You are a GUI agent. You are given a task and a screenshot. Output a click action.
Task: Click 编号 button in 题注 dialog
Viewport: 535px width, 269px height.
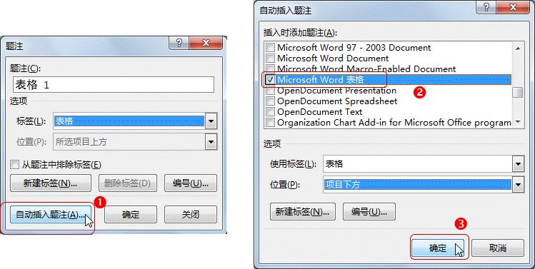(191, 183)
